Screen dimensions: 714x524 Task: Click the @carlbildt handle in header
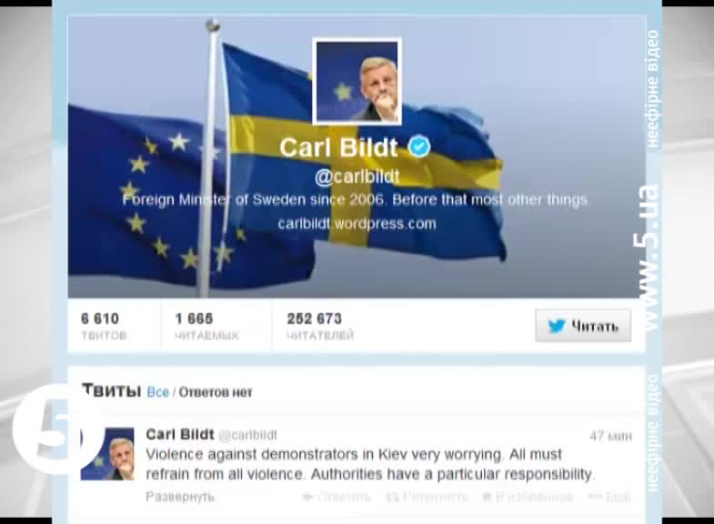tap(357, 176)
